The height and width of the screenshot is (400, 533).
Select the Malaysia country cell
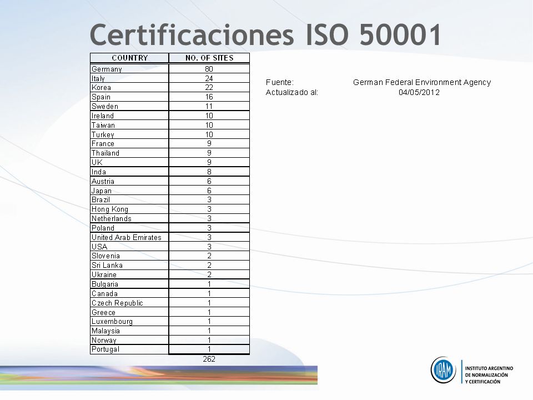point(129,331)
